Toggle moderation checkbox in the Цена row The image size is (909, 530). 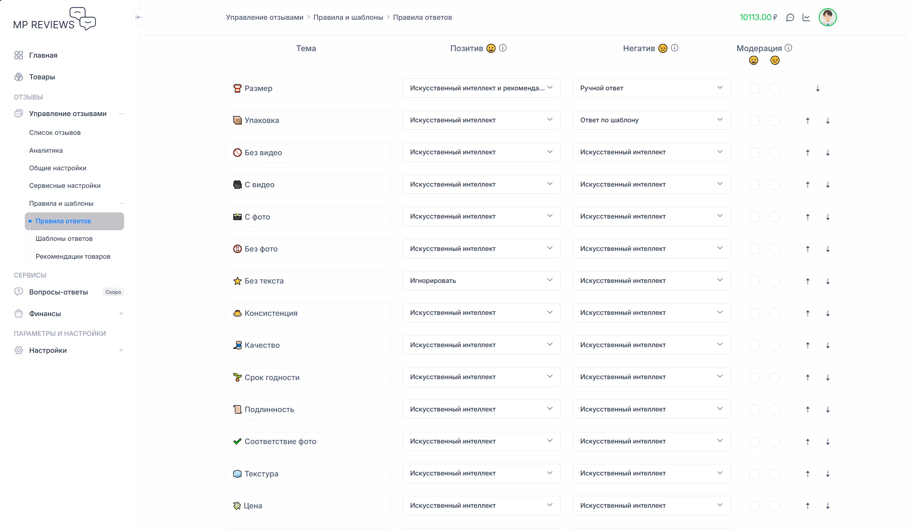click(754, 505)
